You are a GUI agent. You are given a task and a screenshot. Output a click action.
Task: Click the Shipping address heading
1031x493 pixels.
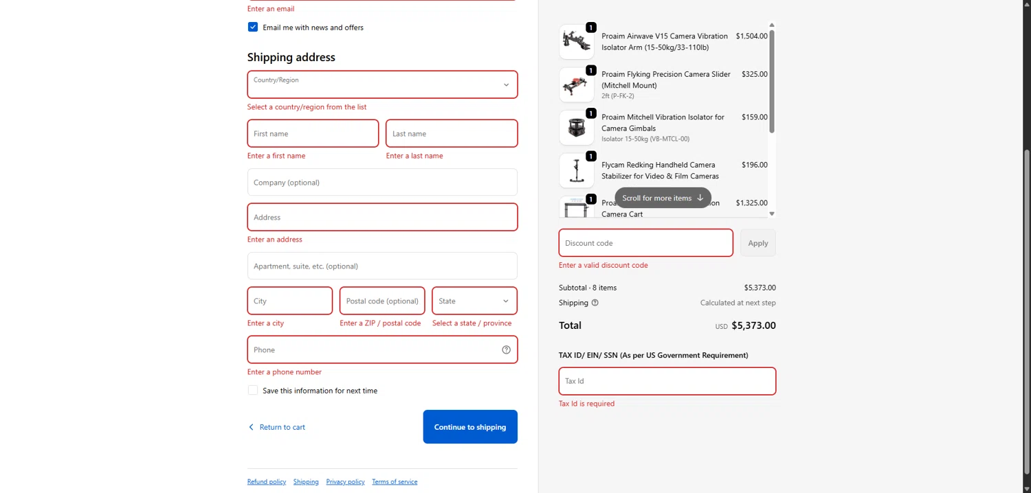pos(291,57)
